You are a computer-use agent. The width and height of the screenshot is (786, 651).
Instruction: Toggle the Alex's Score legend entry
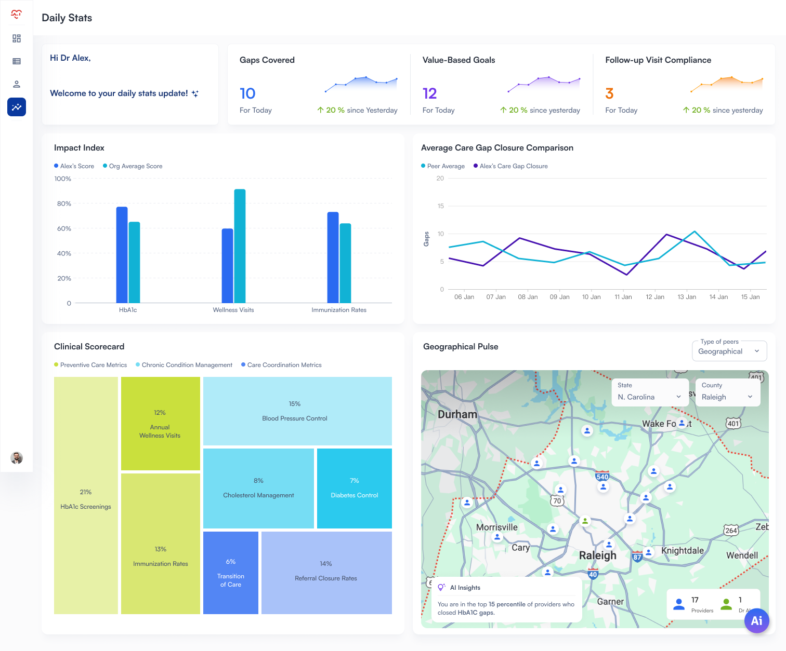pyautogui.click(x=74, y=166)
